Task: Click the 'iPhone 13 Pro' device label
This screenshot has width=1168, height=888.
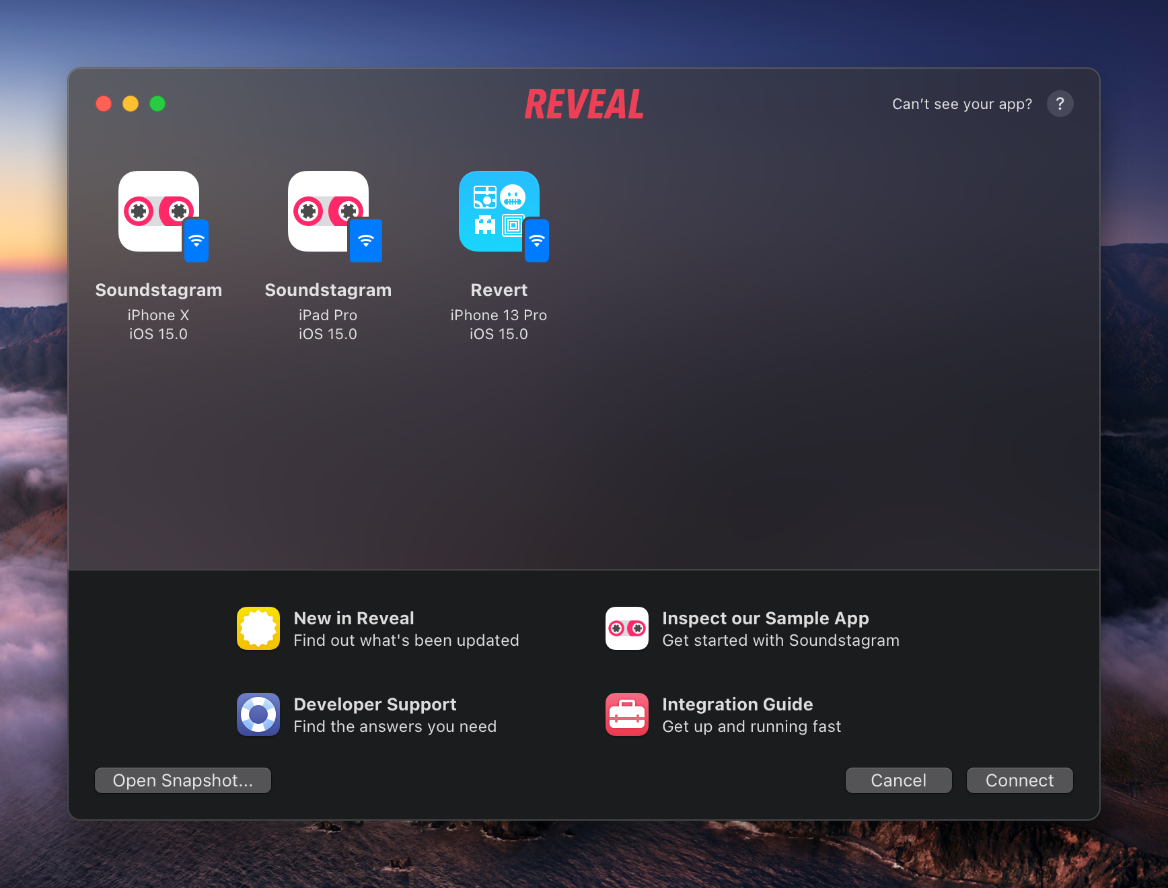Action: point(499,315)
